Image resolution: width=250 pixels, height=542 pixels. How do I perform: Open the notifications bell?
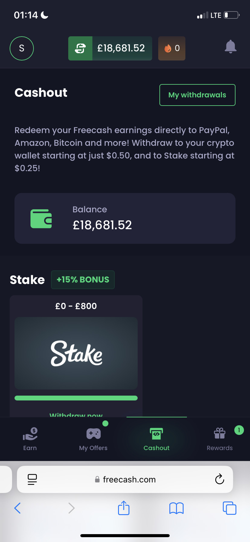230,47
